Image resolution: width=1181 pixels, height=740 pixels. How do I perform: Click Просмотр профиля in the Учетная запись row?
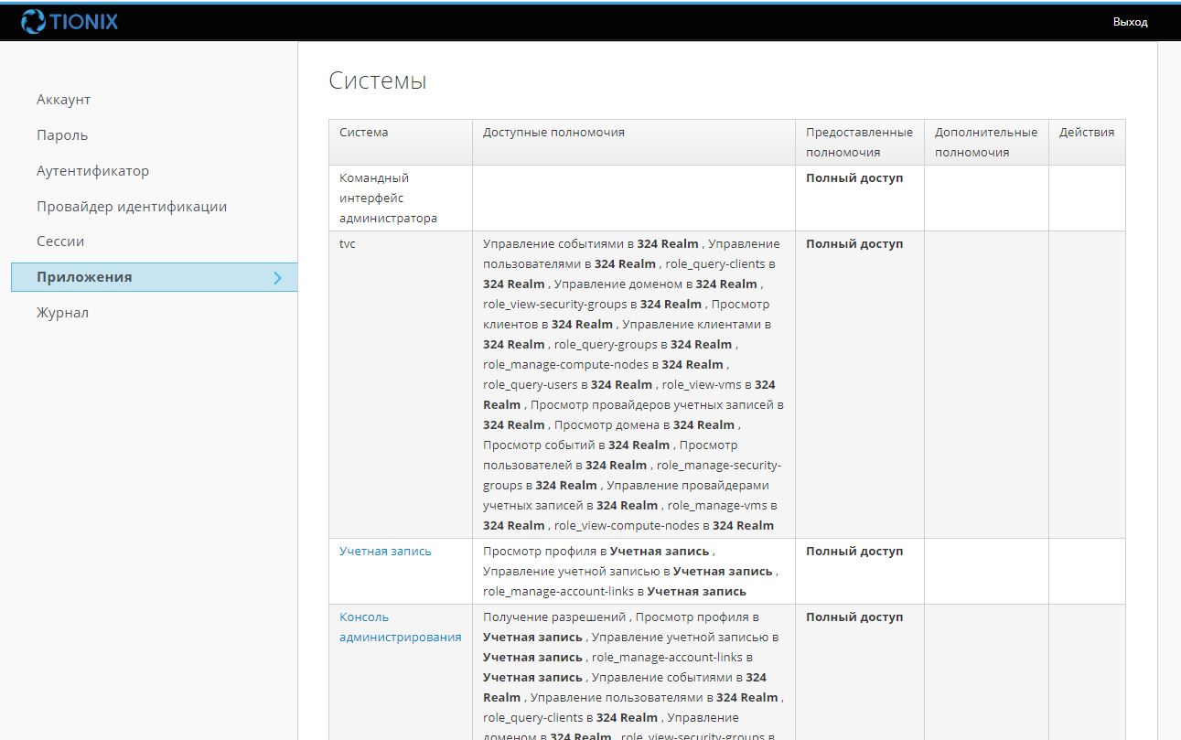tap(540, 552)
